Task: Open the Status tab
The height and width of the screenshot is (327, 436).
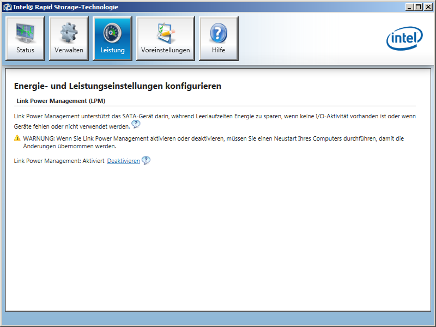Action: (x=25, y=38)
